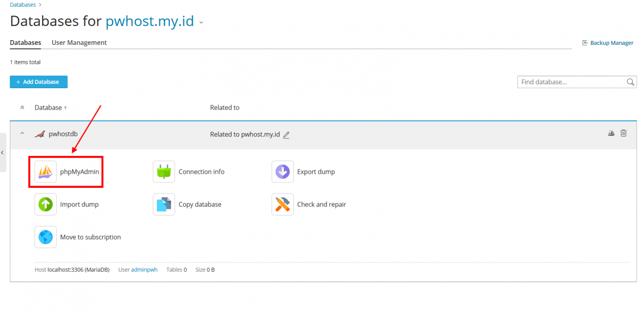Image resolution: width=644 pixels, height=313 pixels.
Task: Click the Backup Manager icon
Action: tap(585, 43)
